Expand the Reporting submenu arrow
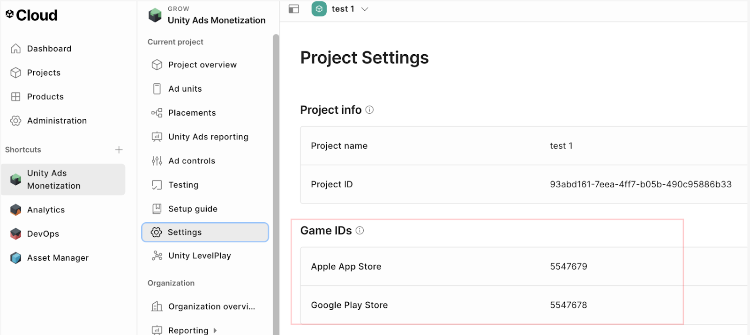 click(215, 331)
